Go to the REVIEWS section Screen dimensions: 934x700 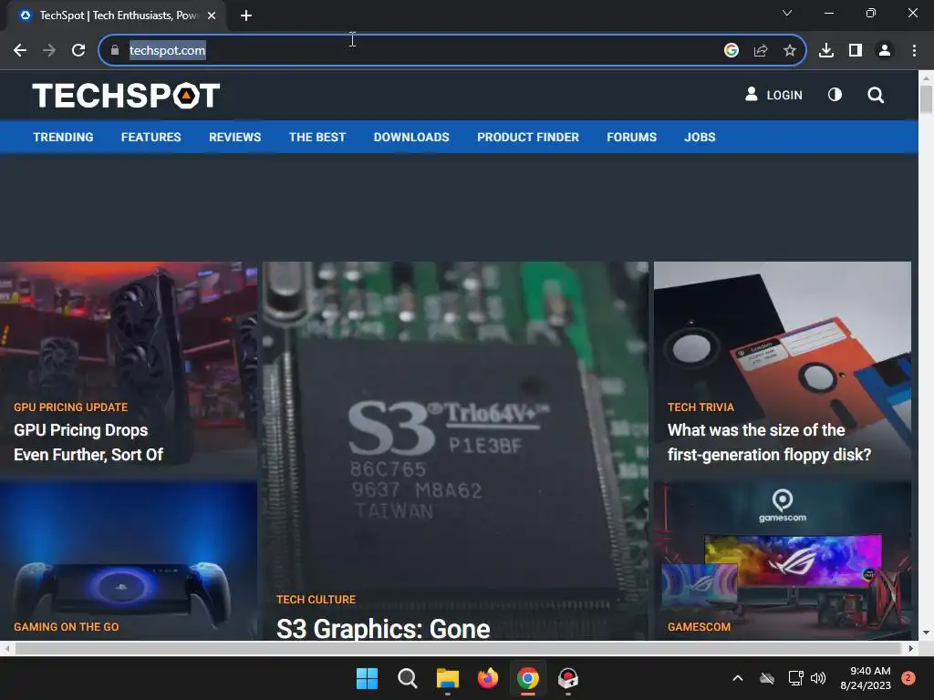click(x=235, y=137)
